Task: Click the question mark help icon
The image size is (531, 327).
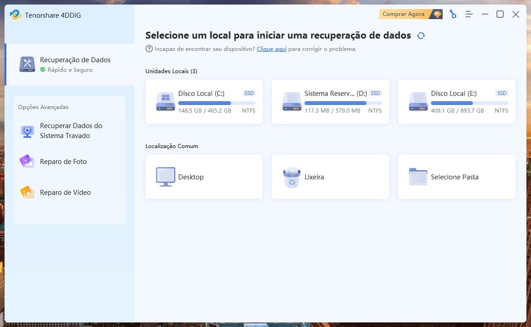Action: coord(149,49)
